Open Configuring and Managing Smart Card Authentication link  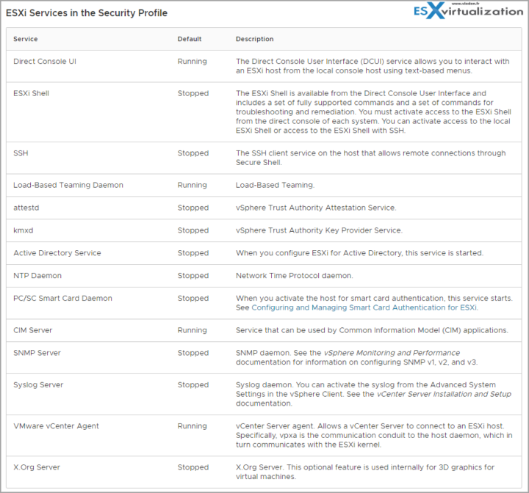pos(364,307)
